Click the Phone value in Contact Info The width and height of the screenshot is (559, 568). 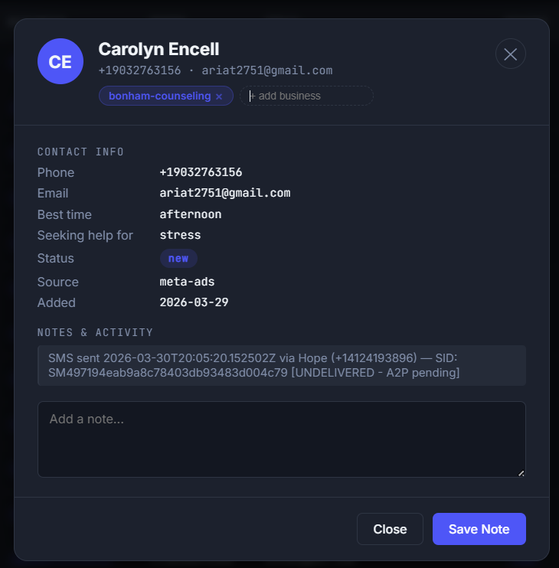point(201,172)
